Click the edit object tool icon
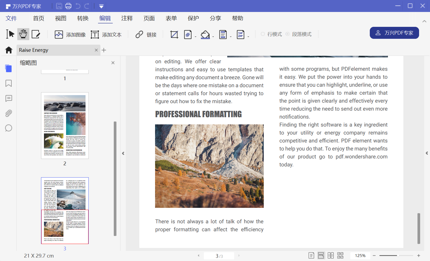Viewport: 430px width, 261px height. coord(36,34)
